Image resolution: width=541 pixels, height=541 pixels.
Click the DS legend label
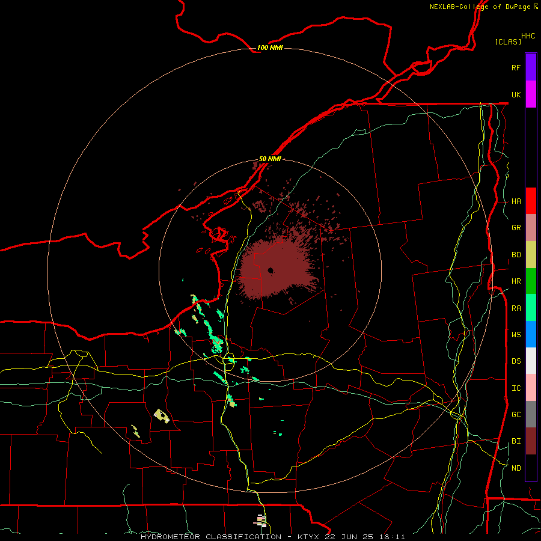(516, 361)
